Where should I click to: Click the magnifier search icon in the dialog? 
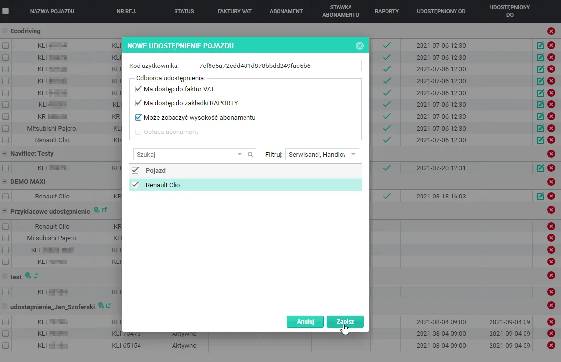pos(250,154)
